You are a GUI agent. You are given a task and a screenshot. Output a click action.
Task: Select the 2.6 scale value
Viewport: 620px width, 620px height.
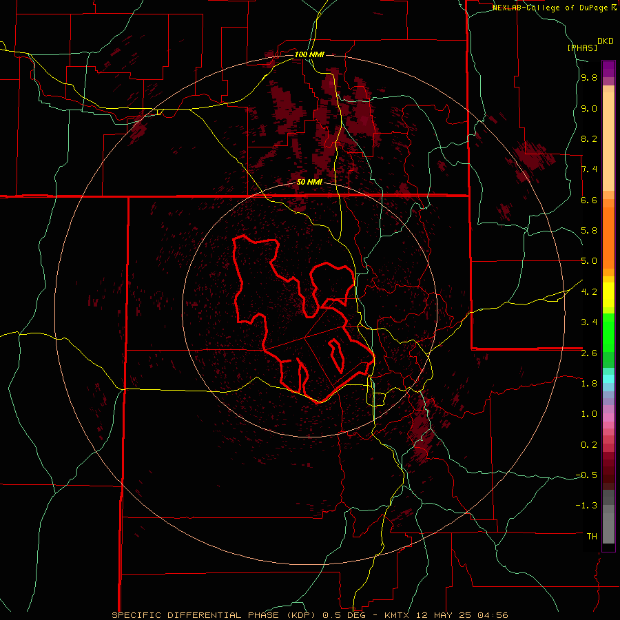(589, 353)
